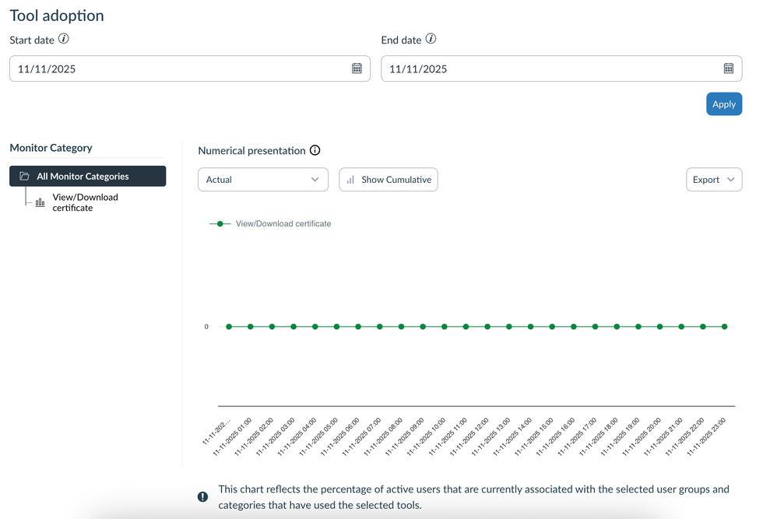Screen dimensions: 777x519
Task: Click the chart icon beside View/Download certificate
Action: pos(40,203)
